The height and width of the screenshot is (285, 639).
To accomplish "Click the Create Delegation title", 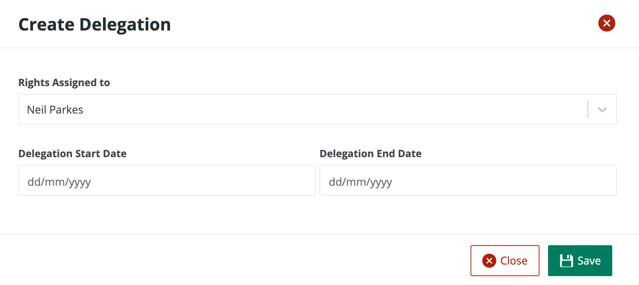I will [x=94, y=24].
